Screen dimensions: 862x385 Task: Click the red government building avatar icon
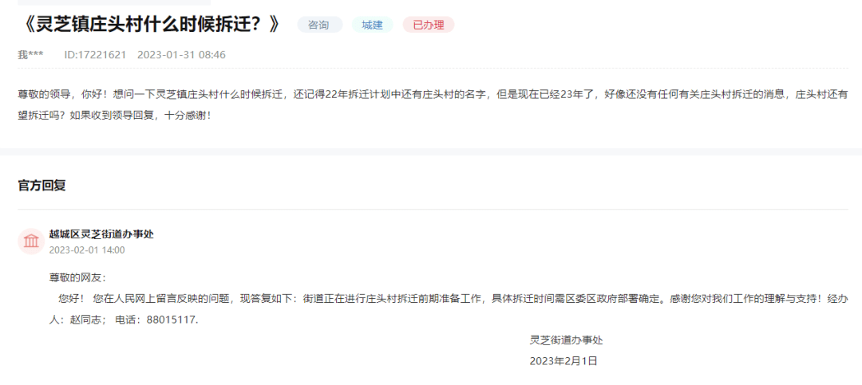point(31,241)
